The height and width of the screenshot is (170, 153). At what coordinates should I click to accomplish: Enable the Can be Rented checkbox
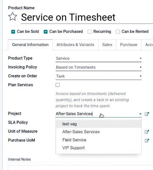(118, 32)
